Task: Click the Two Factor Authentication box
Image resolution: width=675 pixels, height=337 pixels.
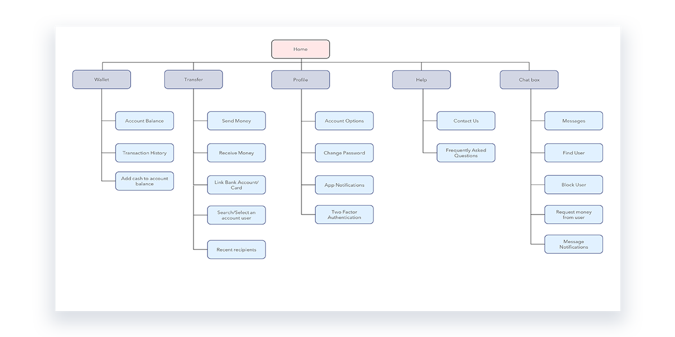Action: point(344,214)
